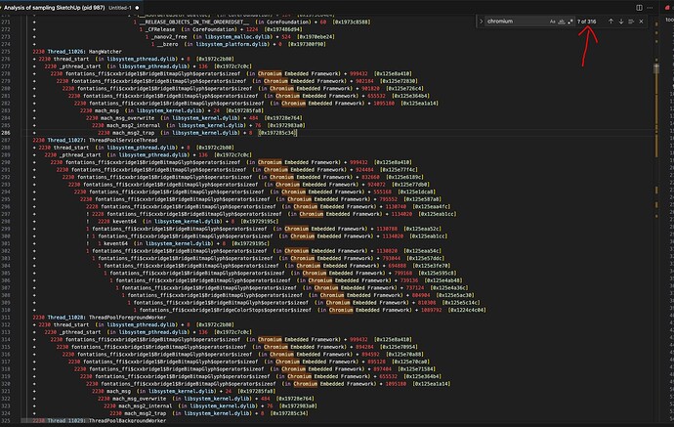Go to next match arrow

[621, 21]
